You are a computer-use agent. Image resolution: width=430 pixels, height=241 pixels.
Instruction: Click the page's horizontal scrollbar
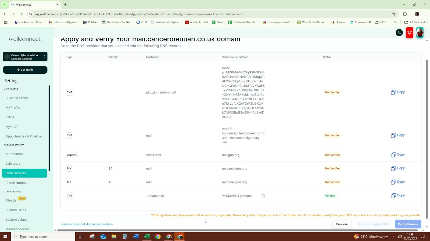click(237, 230)
